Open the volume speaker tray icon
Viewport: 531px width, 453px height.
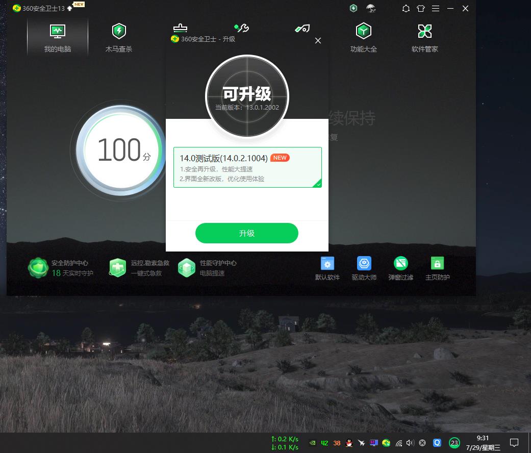click(411, 443)
